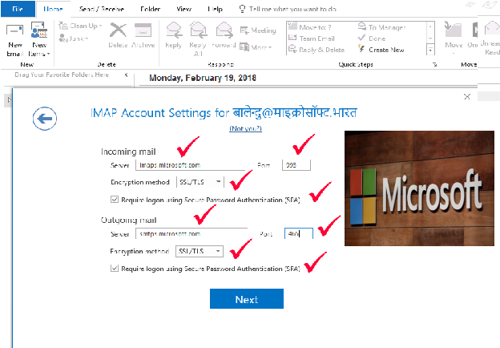The height and width of the screenshot is (348, 500).
Task: Click the Drag Your Favorite Folders Here text
Action: coord(62,75)
